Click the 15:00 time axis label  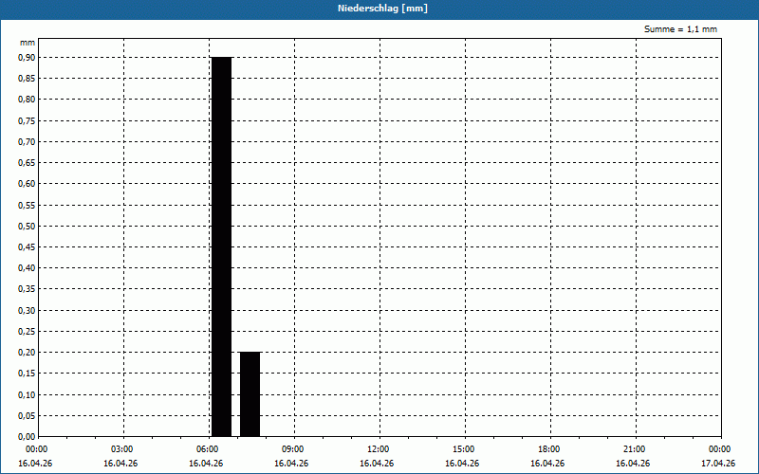(463, 449)
